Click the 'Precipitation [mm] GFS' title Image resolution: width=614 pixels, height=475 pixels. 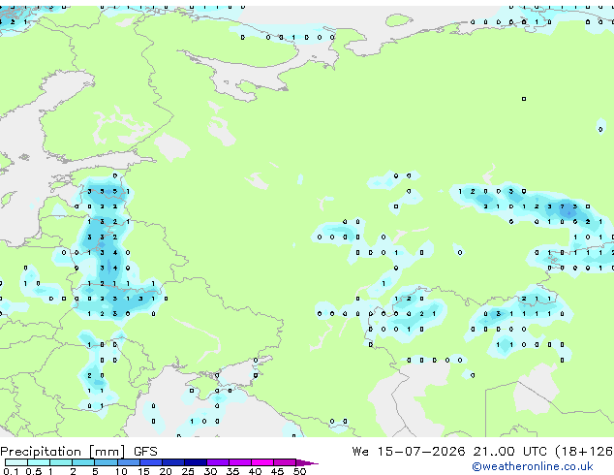[78, 452]
